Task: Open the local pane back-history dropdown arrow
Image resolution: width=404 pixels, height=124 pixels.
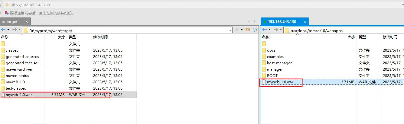Action: click(x=8, y=30)
